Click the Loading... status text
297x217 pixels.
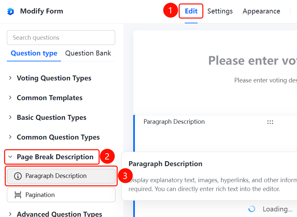click(x=278, y=209)
